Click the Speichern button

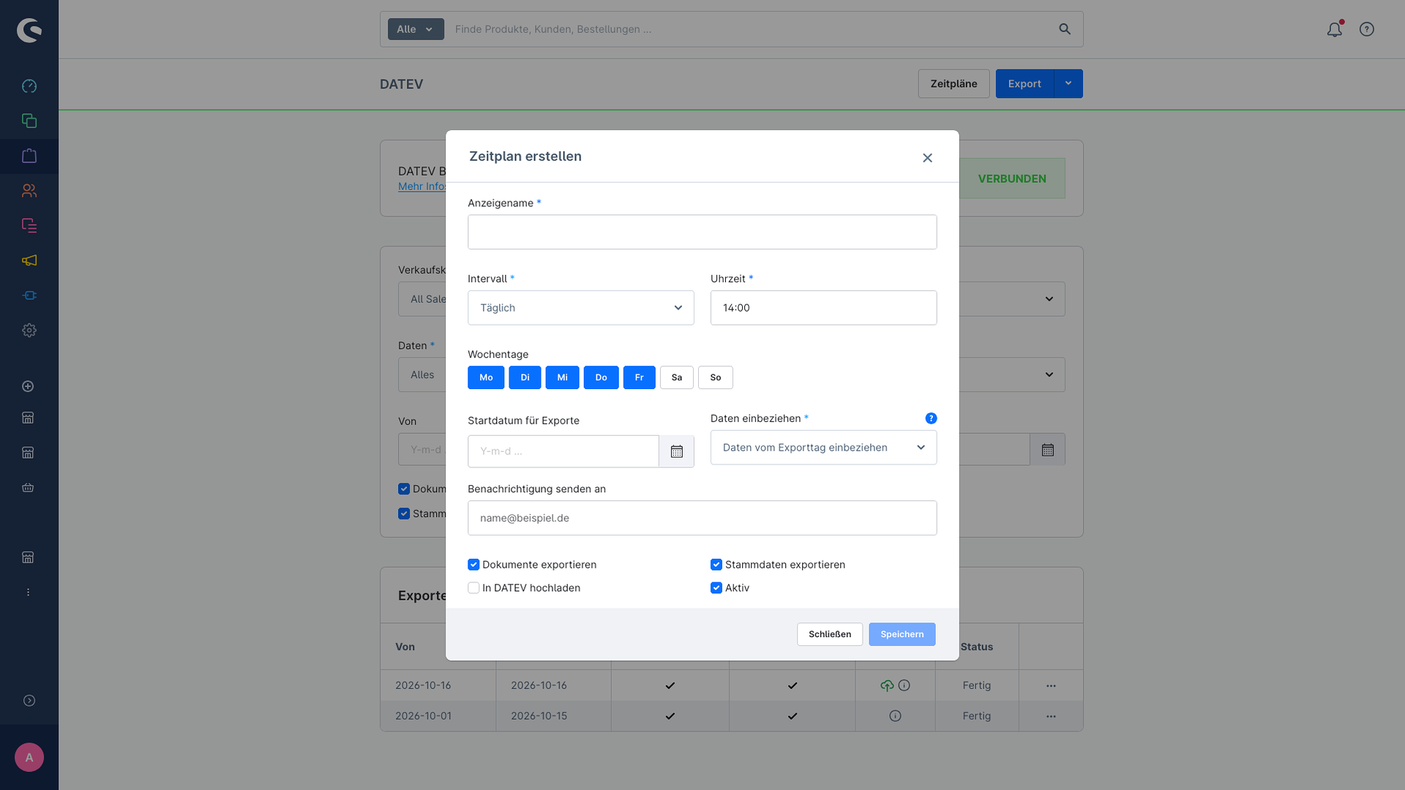pyautogui.click(x=902, y=634)
